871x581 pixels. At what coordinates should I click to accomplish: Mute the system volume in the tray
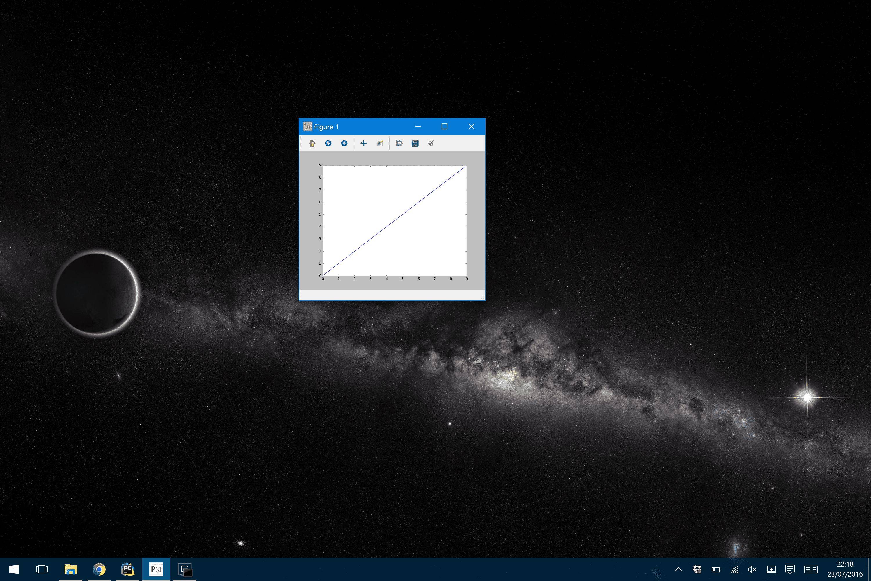752,569
